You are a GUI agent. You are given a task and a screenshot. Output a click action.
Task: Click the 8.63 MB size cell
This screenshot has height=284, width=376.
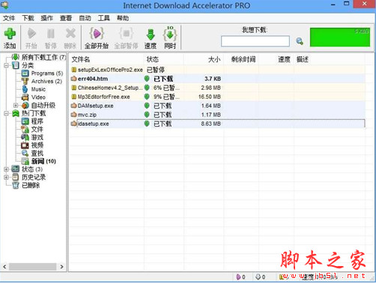[210, 124]
